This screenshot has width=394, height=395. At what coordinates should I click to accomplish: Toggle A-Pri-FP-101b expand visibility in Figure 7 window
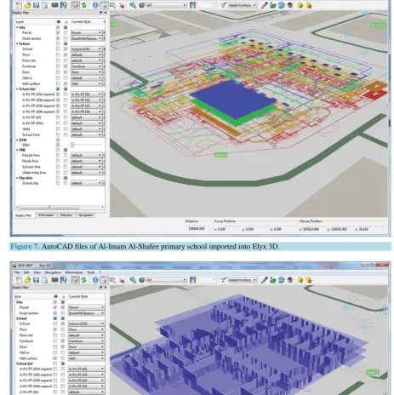pos(58,94)
